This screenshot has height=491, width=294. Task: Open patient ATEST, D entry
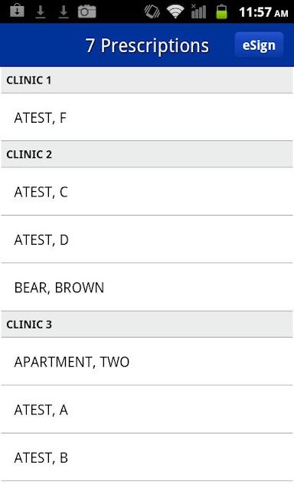[147, 239]
